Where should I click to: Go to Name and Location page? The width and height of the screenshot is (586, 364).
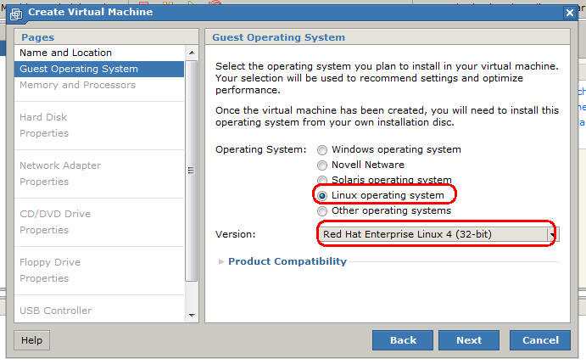[66, 53]
